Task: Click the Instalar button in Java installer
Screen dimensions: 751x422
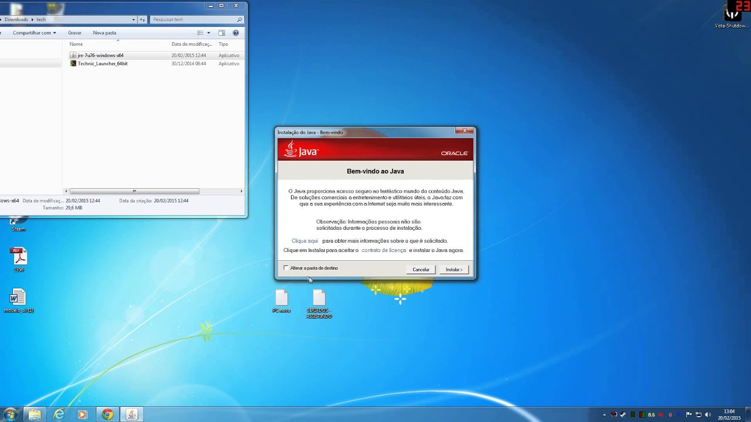Action: click(454, 270)
